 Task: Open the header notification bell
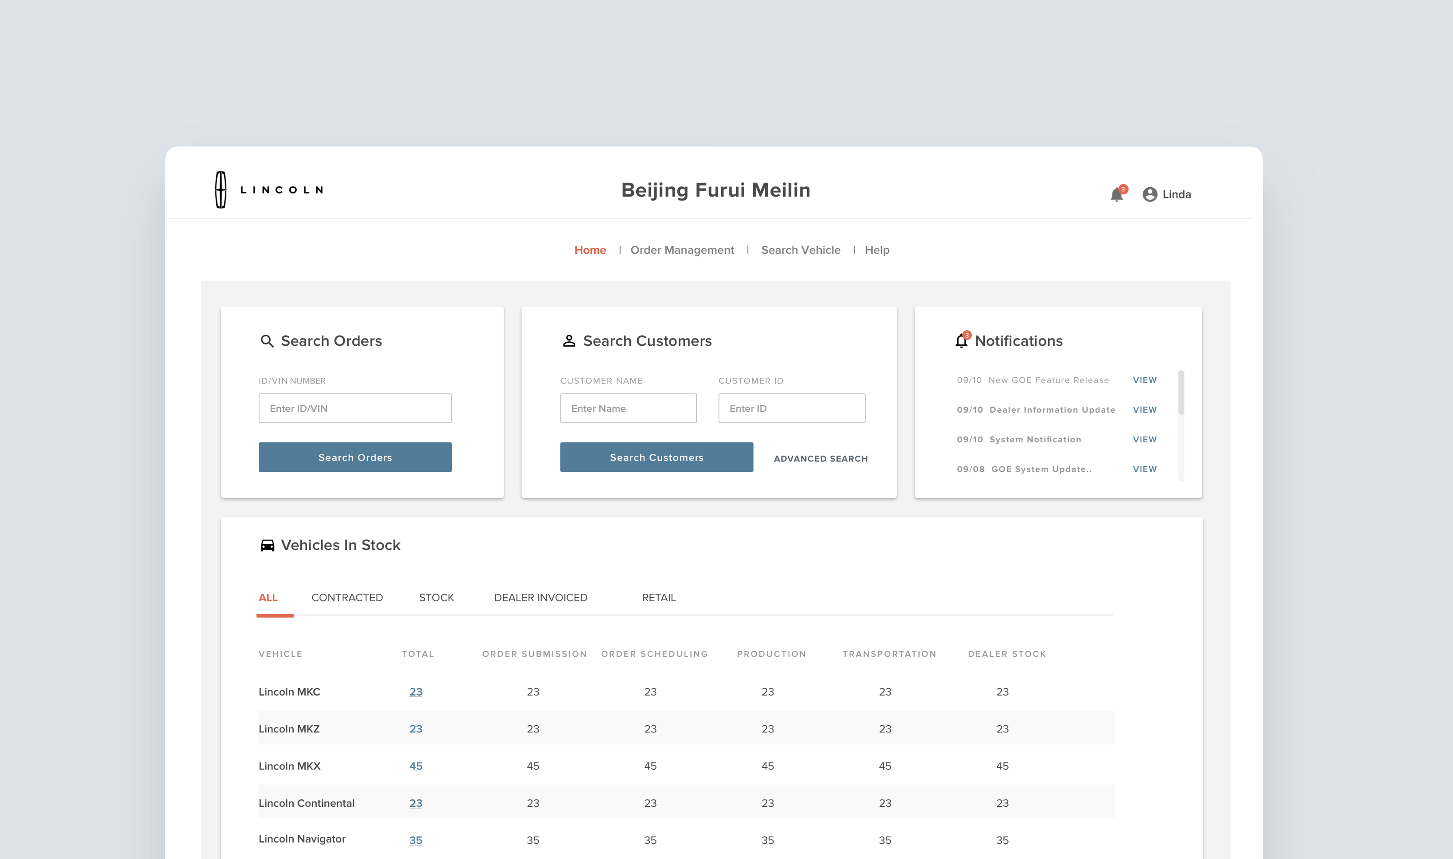click(1117, 194)
